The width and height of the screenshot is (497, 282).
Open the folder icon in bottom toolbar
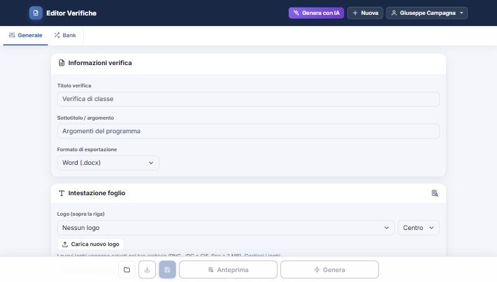point(127,270)
